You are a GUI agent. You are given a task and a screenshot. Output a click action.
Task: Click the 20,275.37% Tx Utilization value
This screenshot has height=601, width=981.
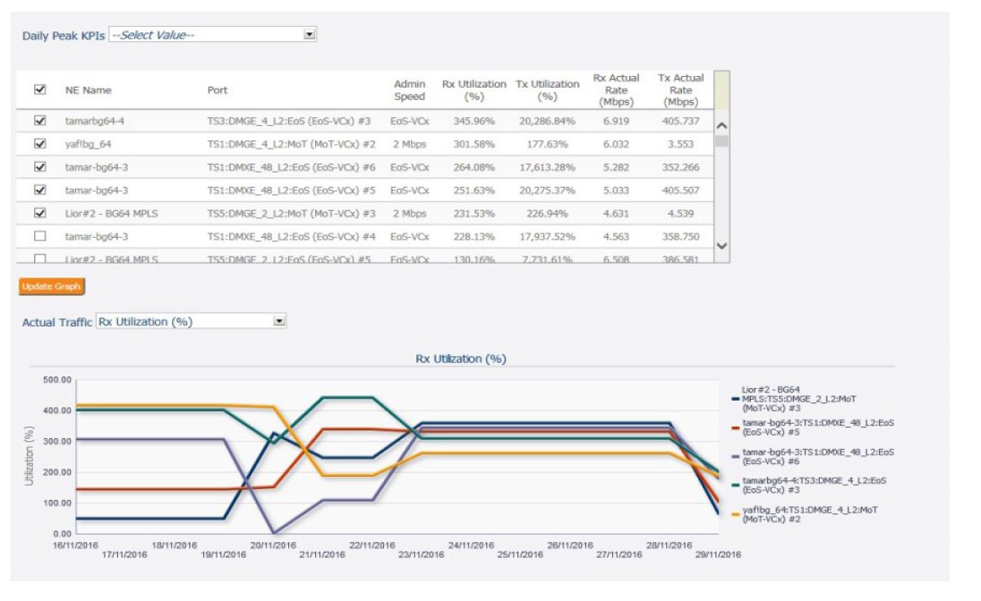[548, 190]
